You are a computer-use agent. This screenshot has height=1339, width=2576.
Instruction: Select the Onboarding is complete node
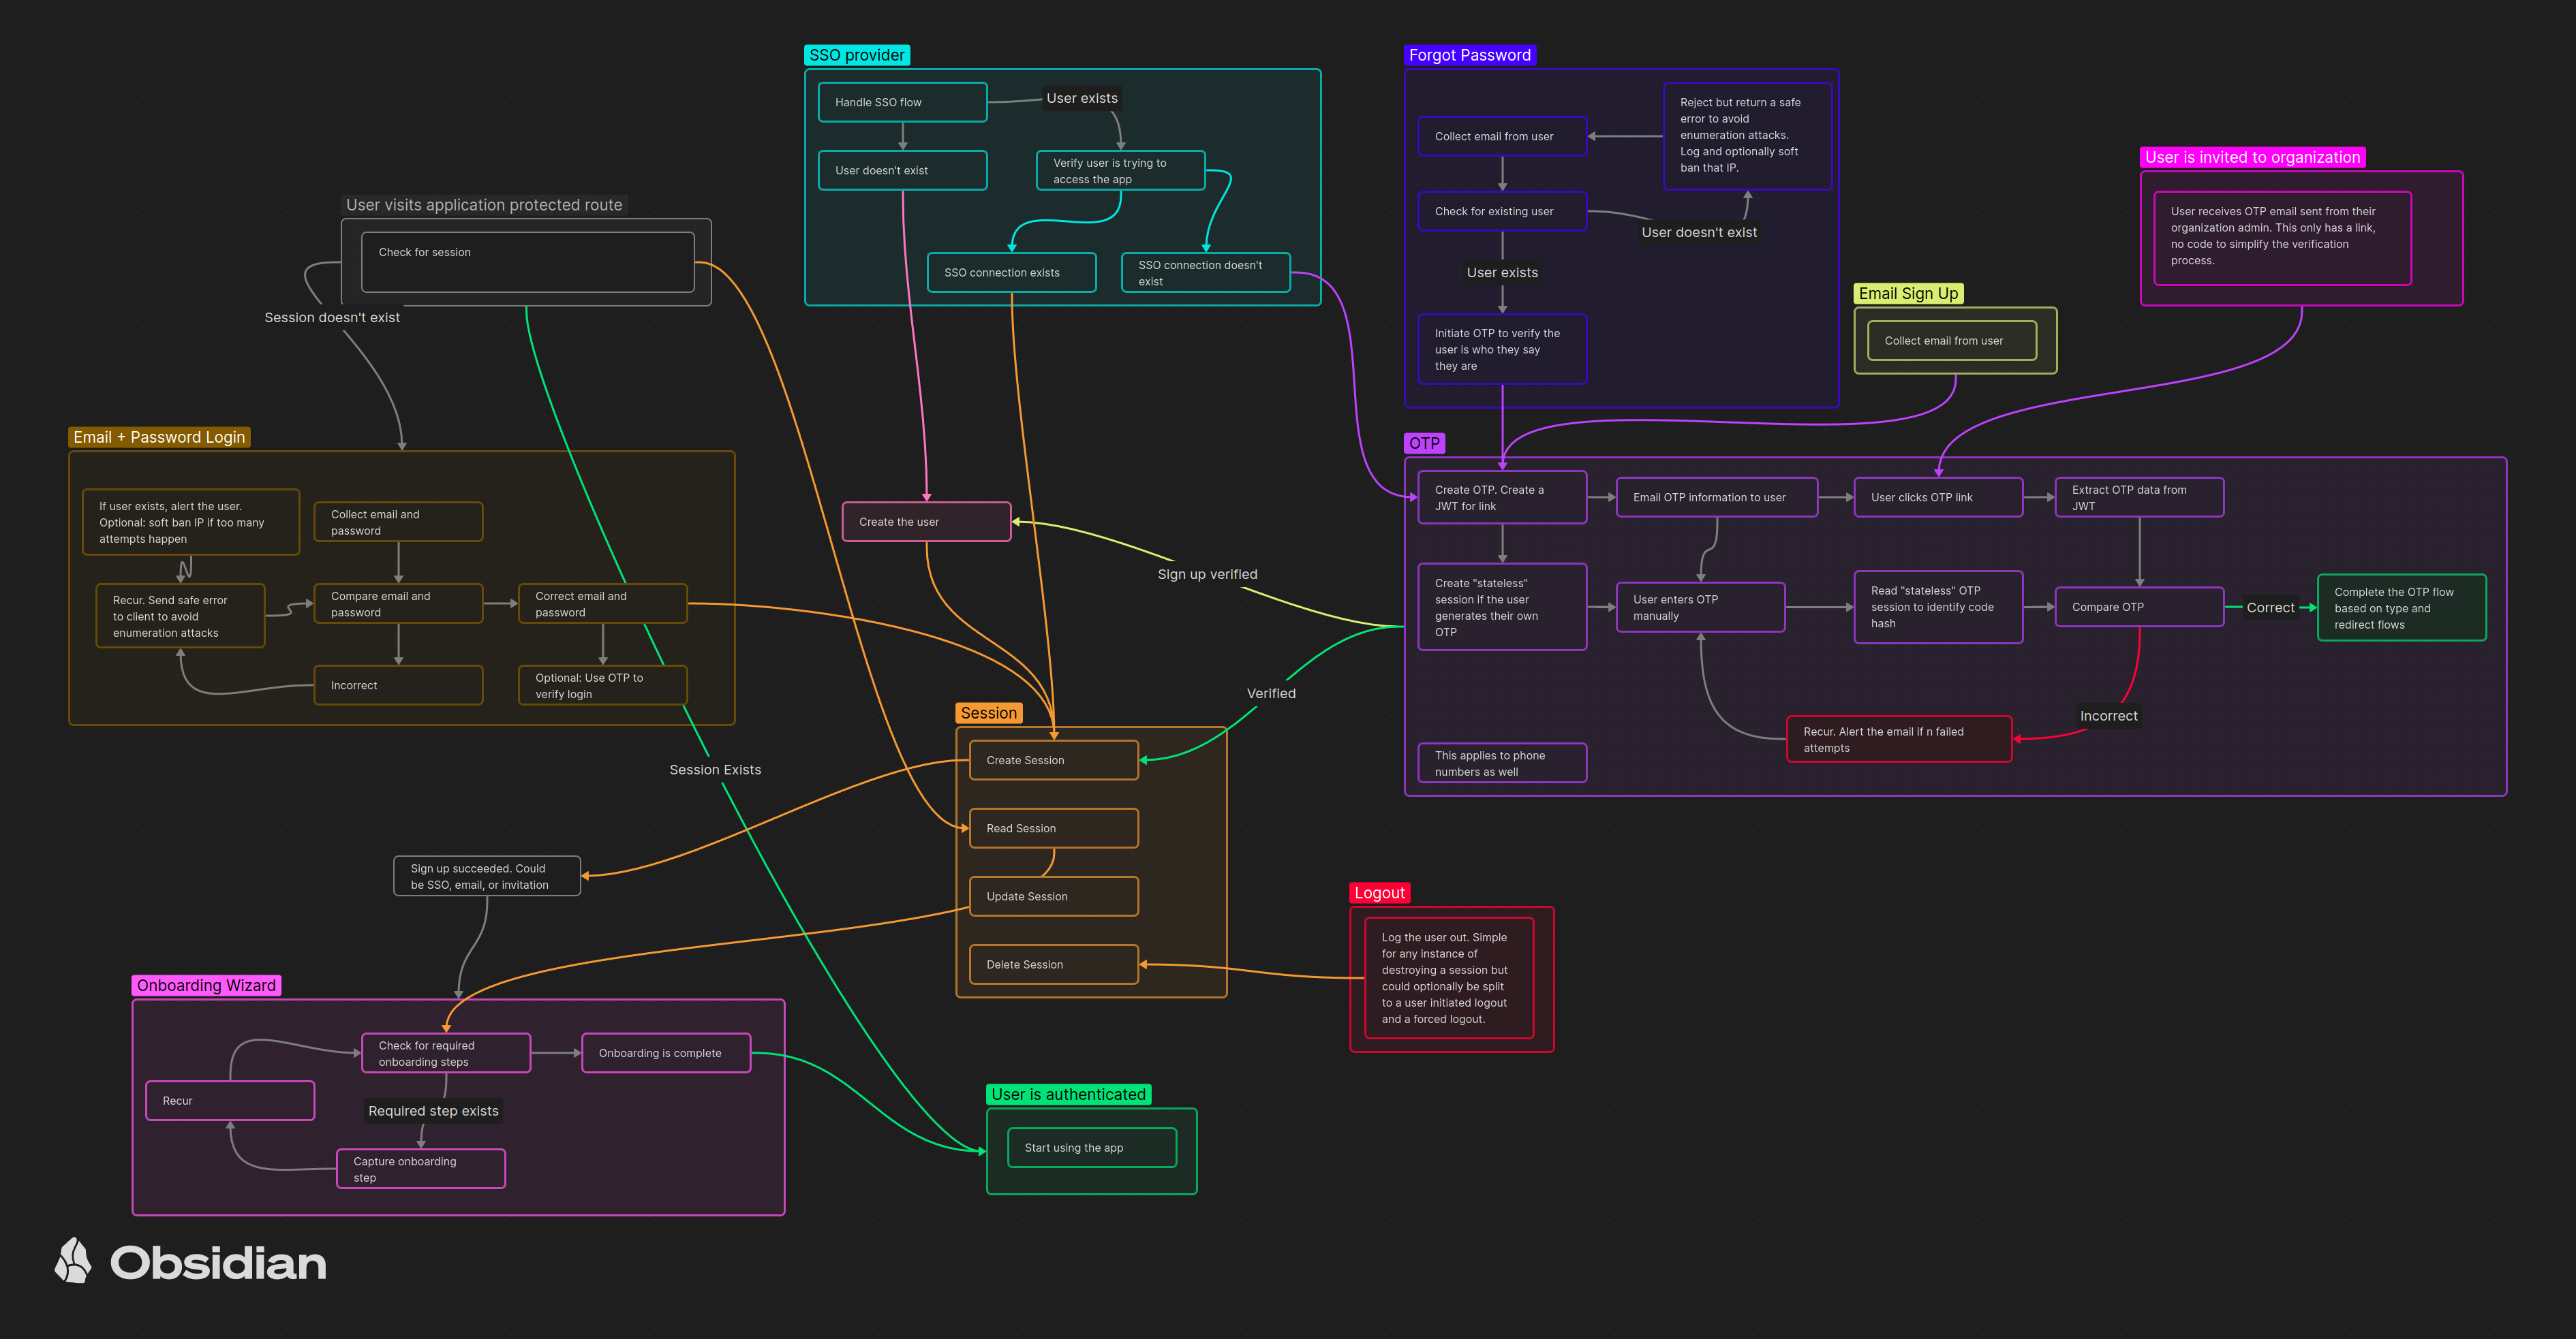(x=666, y=1052)
